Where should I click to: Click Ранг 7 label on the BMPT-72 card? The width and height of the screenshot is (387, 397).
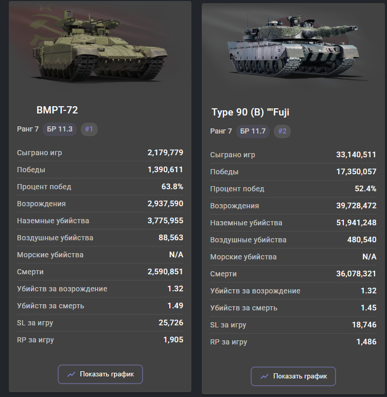(x=28, y=129)
